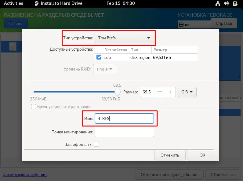Decrease size with the minus button
This screenshot has height=181, width=243.
[160, 92]
